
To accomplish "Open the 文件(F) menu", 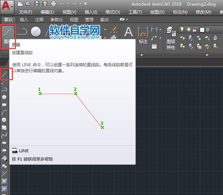I will tap(26, 12).
